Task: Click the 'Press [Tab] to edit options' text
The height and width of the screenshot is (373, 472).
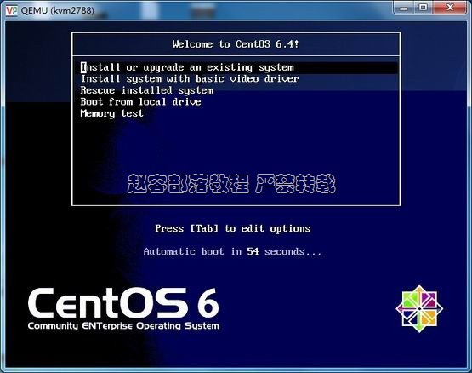Action: [233, 228]
